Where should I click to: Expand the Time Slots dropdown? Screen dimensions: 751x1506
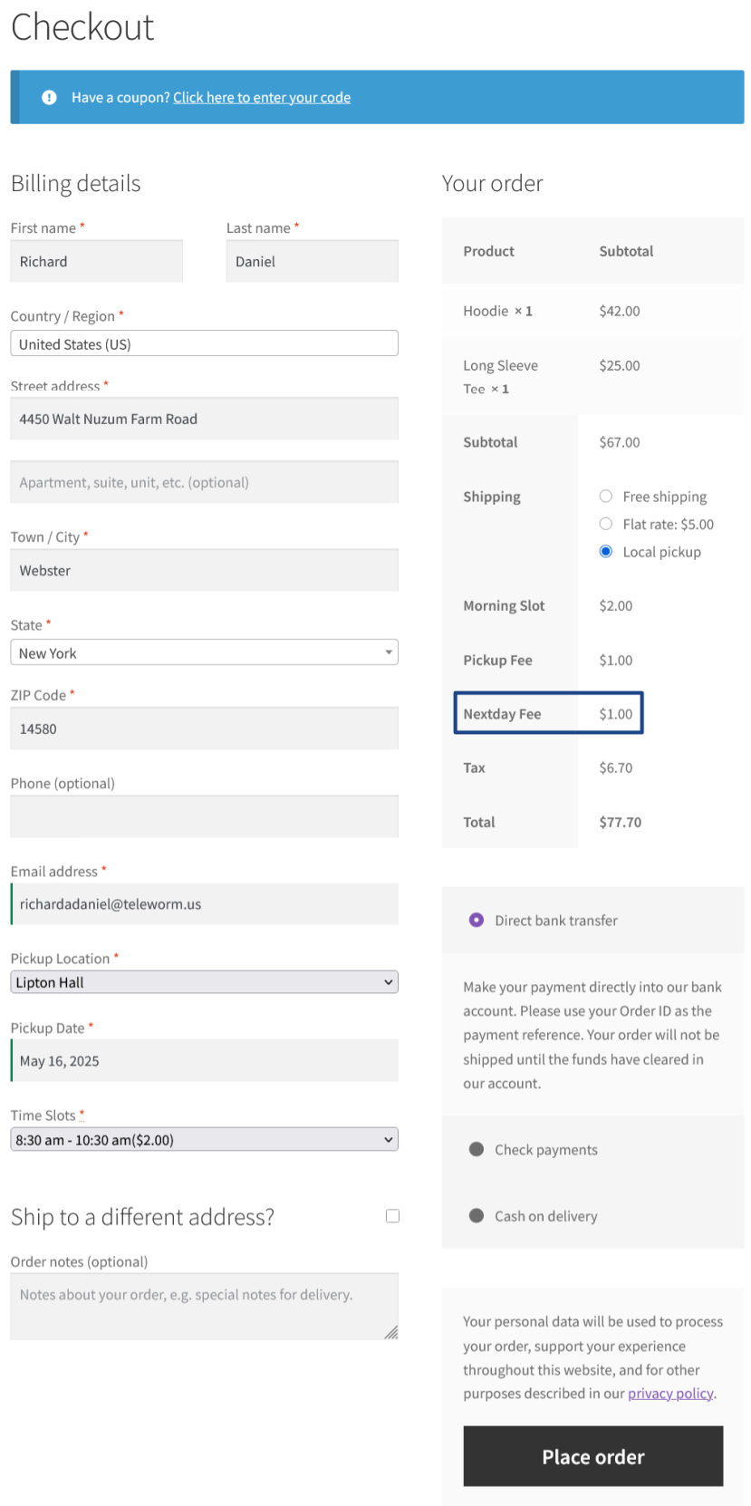pos(204,1140)
